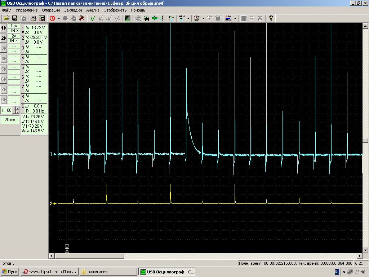Open help with the yellow question mark
369x277 pixels.
coord(271,18)
